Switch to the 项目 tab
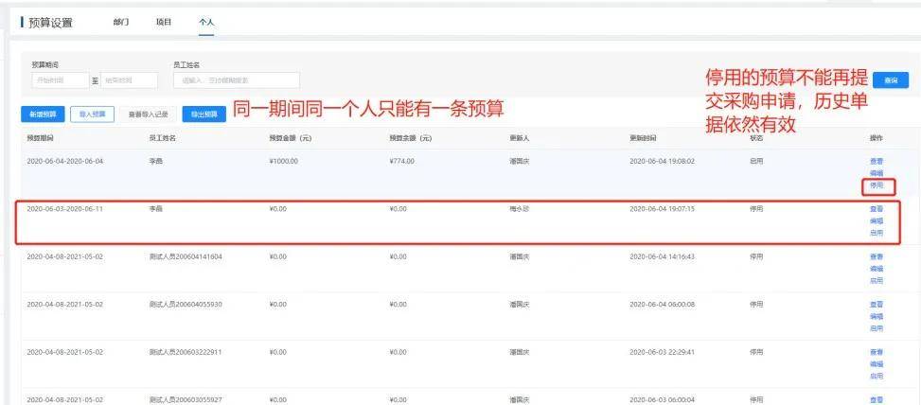 pyautogui.click(x=164, y=23)
